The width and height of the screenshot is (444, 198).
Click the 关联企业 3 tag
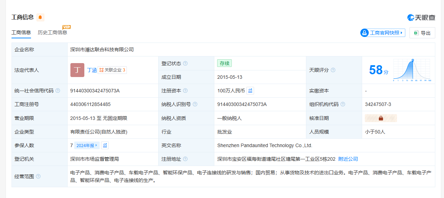(x=112, y=70)
